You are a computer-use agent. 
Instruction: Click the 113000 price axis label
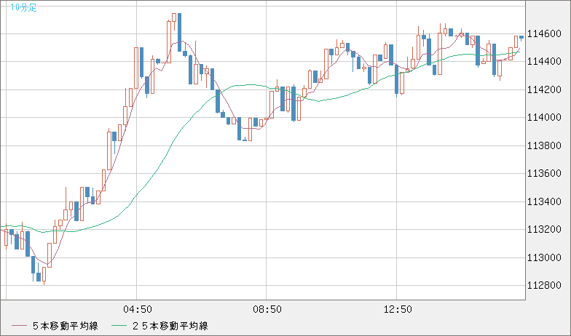545,258
